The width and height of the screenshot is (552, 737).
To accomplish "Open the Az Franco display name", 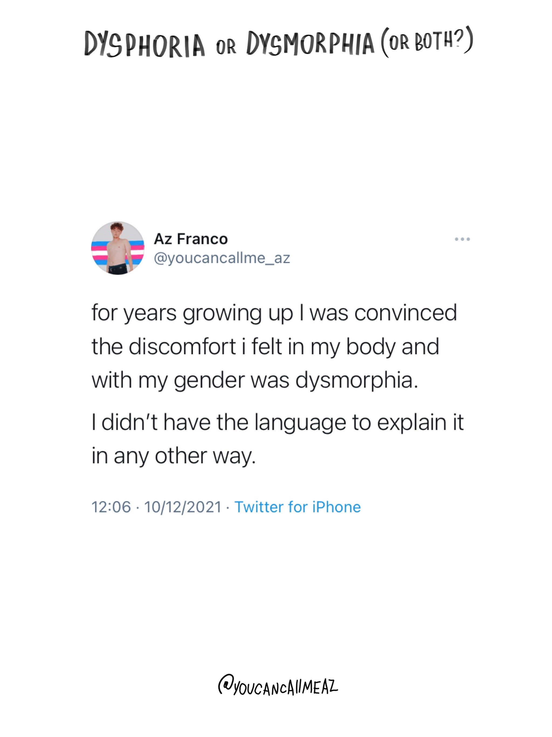I will point(191,239).
